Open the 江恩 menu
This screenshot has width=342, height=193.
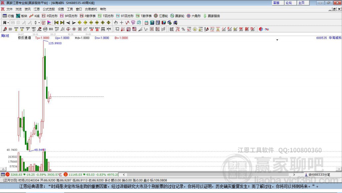click(x=37, y=9)
